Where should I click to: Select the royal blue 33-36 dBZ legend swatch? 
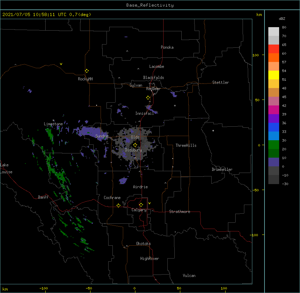click(x=274, y=127)
